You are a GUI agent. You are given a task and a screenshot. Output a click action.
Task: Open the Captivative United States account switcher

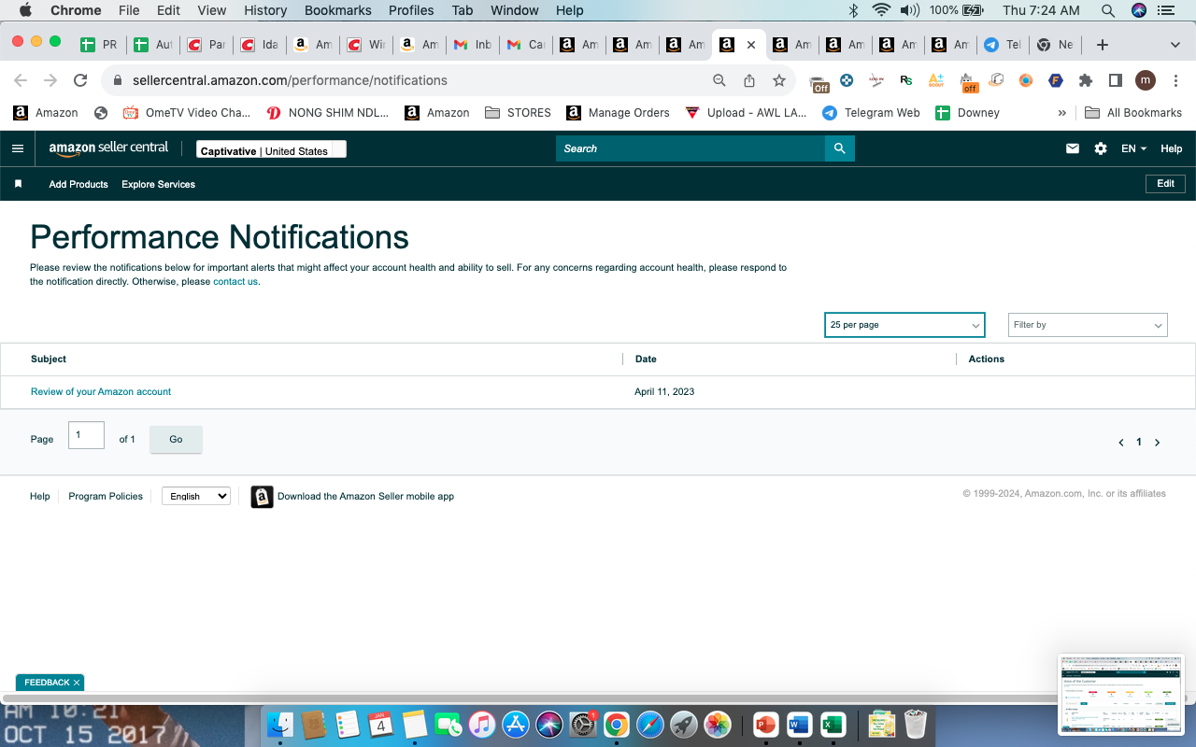271,149
